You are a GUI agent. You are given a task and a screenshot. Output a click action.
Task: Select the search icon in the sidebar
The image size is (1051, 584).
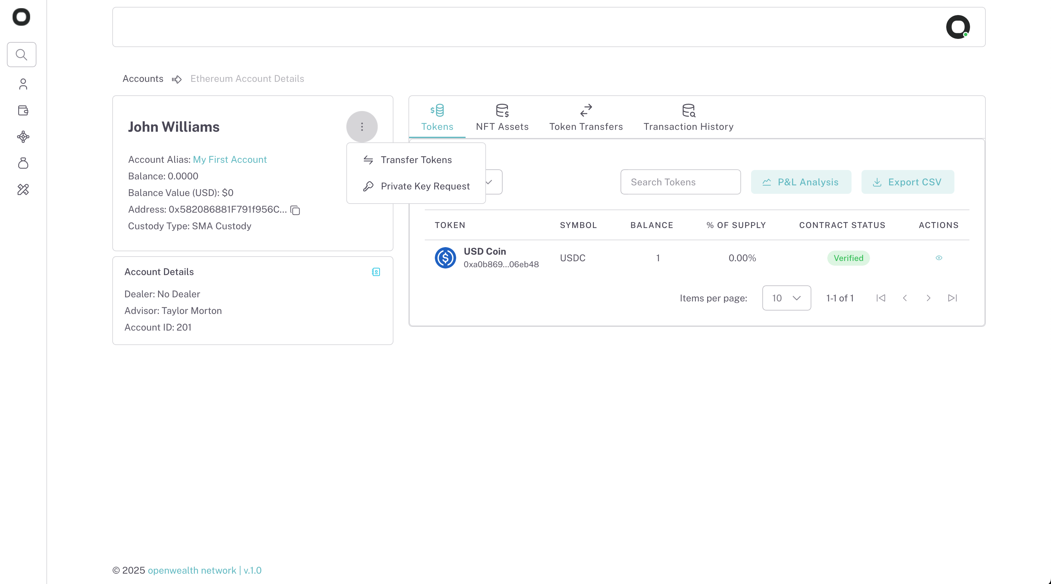pyautogui.click(x=22, y=54)
